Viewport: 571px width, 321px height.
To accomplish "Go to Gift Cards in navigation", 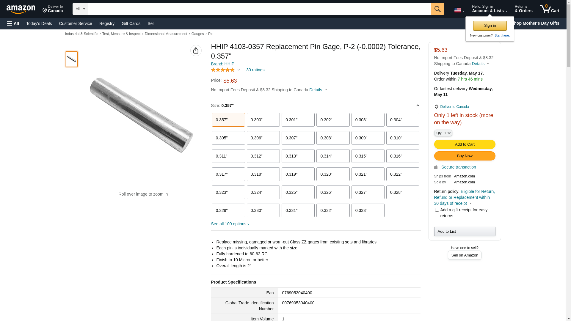I will coord(131,23).
